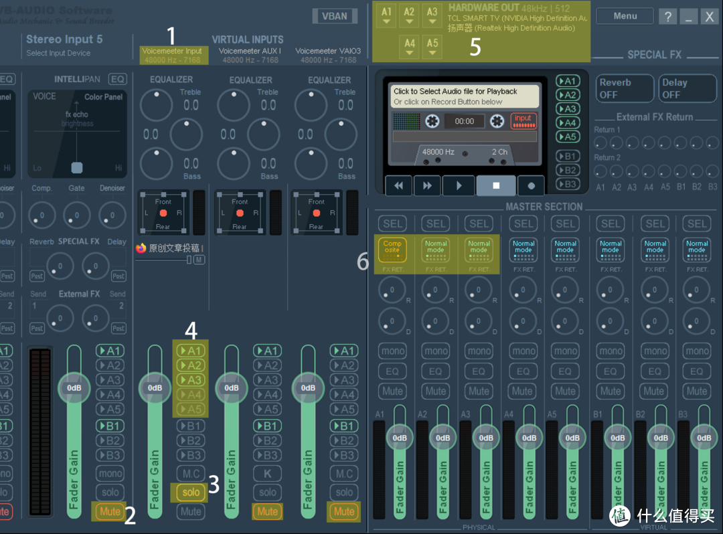723x534 pixels.
Task: Click the Voicemeeter Input 3D panner pad
Action: (x=163, y=213)
